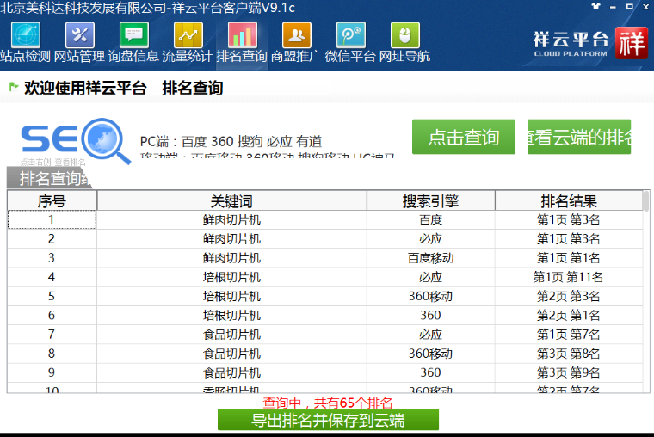
Task: Click result 第2页 第1名
Action: point(569,316)
